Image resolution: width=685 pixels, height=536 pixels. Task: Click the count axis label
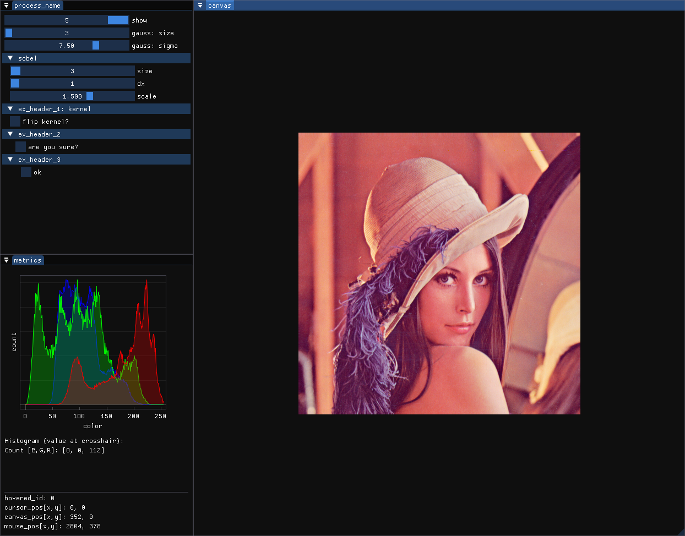[x=14, y=342]
